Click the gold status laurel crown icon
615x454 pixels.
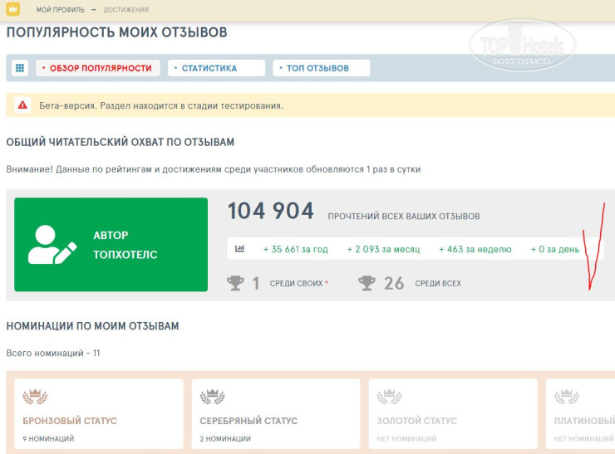point(389,397)
